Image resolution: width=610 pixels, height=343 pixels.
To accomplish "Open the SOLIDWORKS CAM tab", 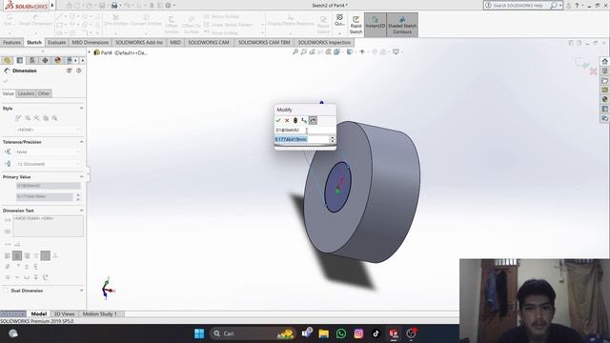I will pos(209,42).
